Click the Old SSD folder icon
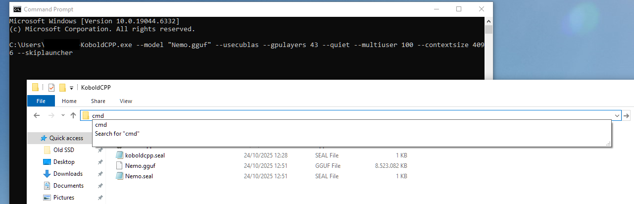Image resolution: width=634 pixels, height=204 pixels. coord(47,150)
